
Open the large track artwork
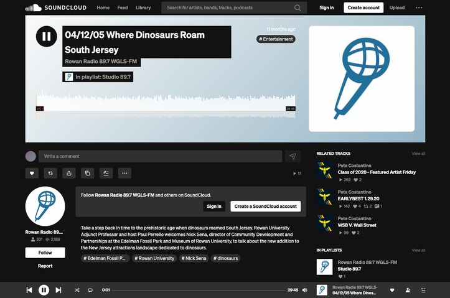[x=362, y=79]
